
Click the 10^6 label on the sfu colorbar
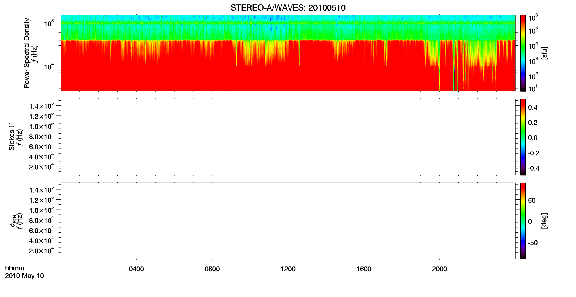(x=533, y=18)
